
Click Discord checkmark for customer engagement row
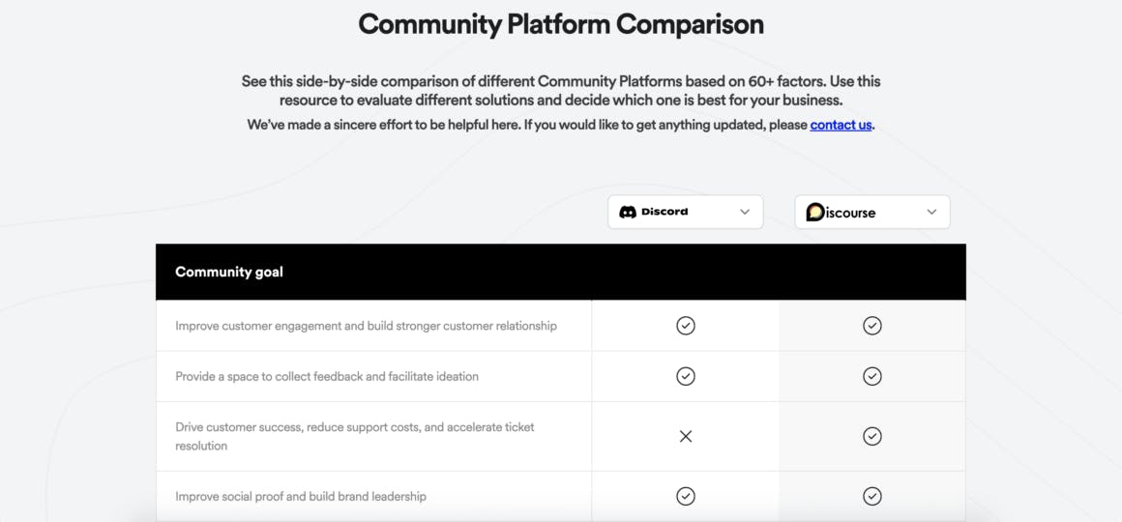click(686, 326)
